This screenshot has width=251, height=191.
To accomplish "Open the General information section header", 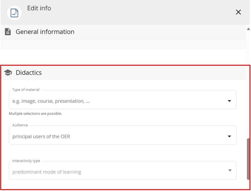I will tap(45, 32).
